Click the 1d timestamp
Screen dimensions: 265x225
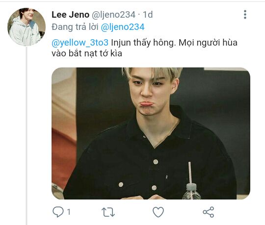point(148,15)
